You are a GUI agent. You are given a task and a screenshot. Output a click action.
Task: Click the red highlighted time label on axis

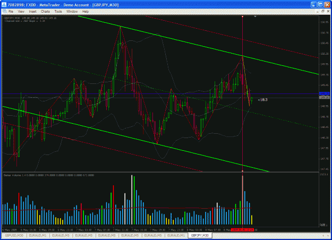[242, 230]
